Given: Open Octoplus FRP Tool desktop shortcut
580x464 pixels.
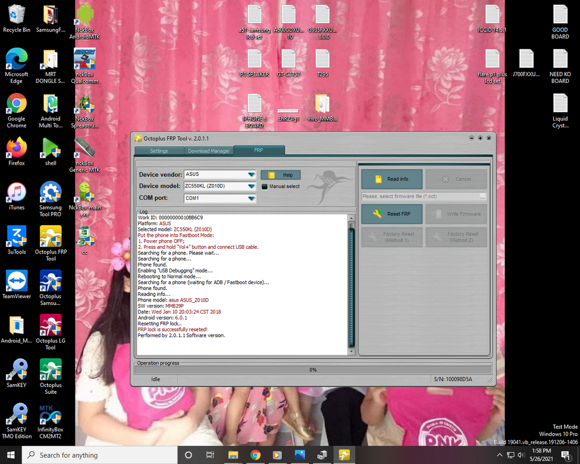Looking at the screenshot, I should click(50, 244).
